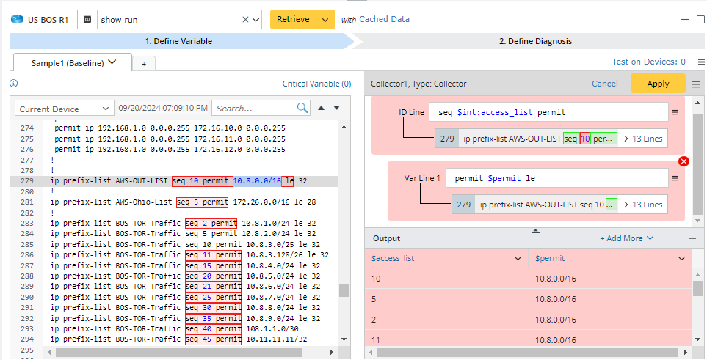This screenshot has width=707, height=360.
Task: Click the Apply button
Action: coord(657,84)
